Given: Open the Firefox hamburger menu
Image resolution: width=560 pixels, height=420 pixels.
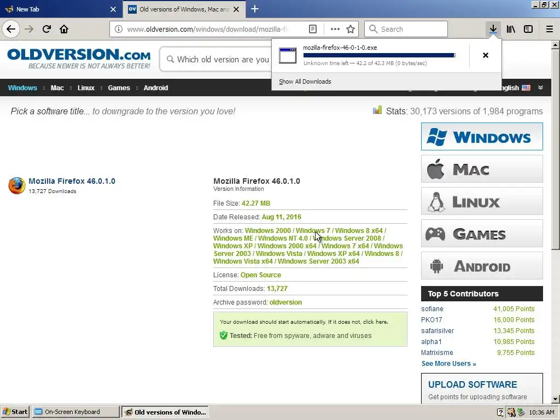Looking at the screenshot, I should coord(549,29).
